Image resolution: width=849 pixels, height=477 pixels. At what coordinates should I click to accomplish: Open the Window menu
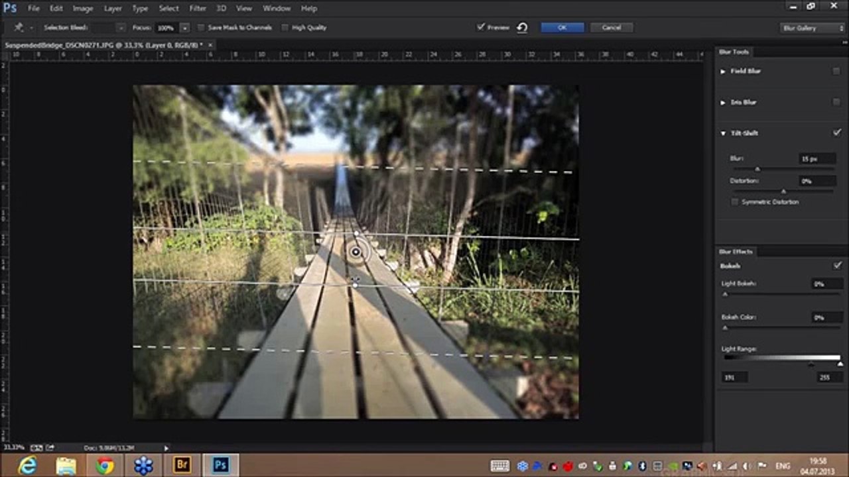tap(277, 9)
